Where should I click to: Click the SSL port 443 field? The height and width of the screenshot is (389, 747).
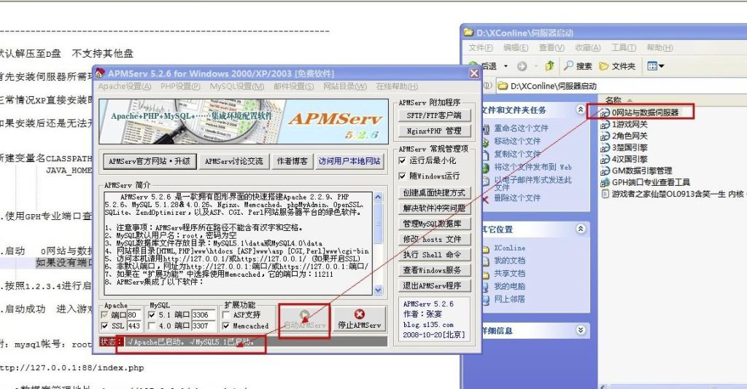[134, 326]
